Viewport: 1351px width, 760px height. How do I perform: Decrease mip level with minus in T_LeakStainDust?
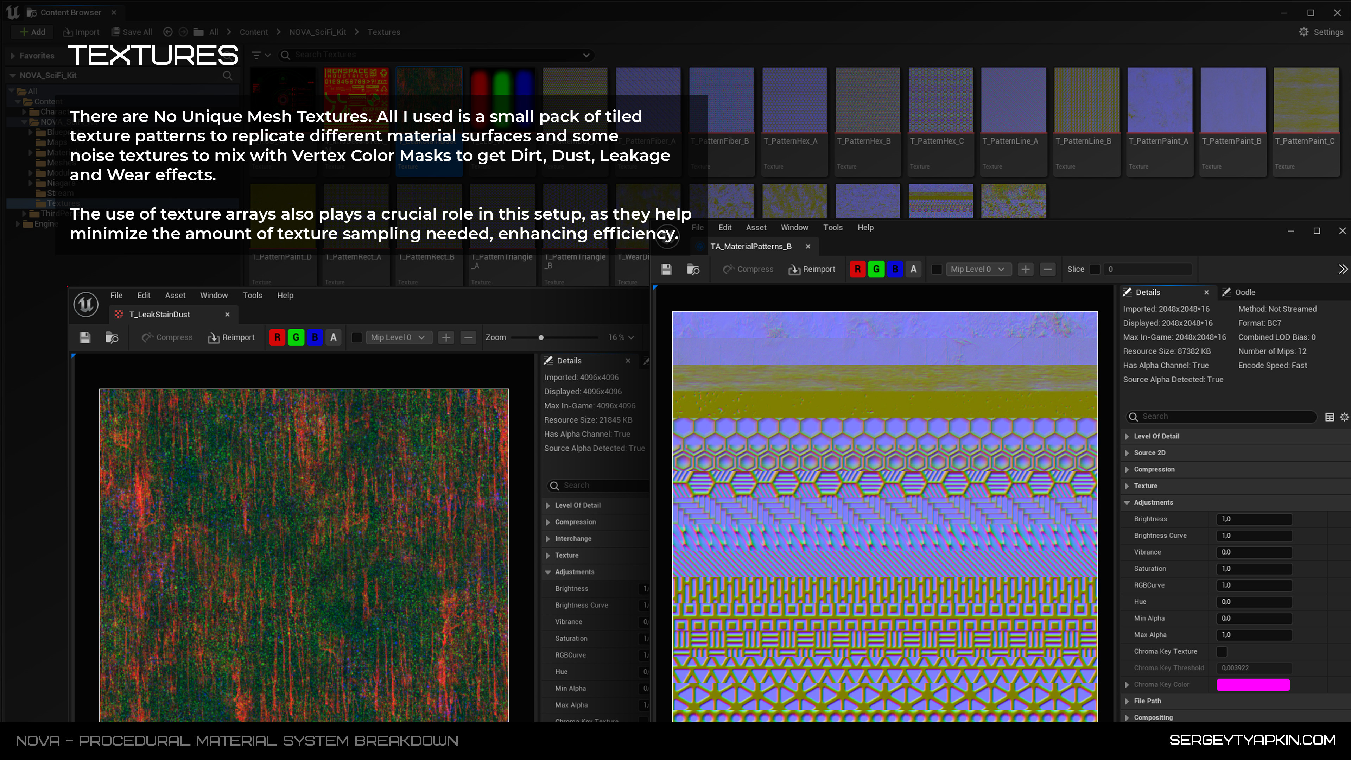coord(468,337)
